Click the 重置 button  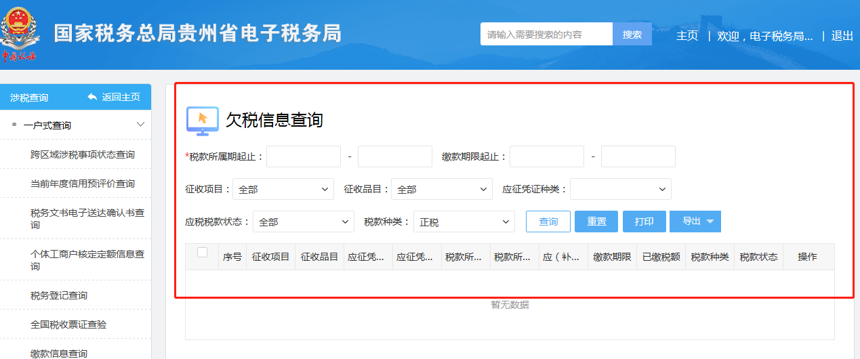(596, 221)
